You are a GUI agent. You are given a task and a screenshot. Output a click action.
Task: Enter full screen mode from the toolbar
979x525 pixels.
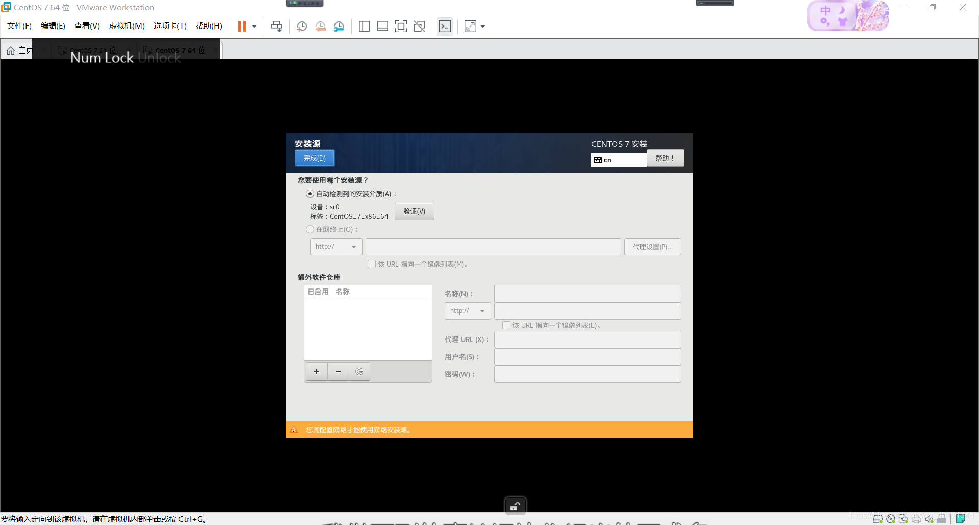point(401,27)
